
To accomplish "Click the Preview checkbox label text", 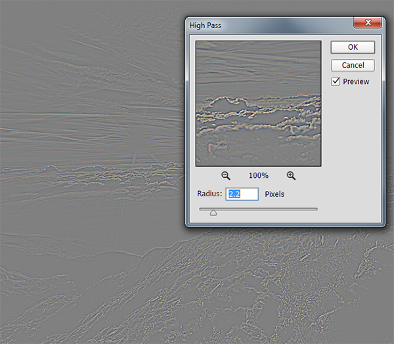I will (356, 81).
